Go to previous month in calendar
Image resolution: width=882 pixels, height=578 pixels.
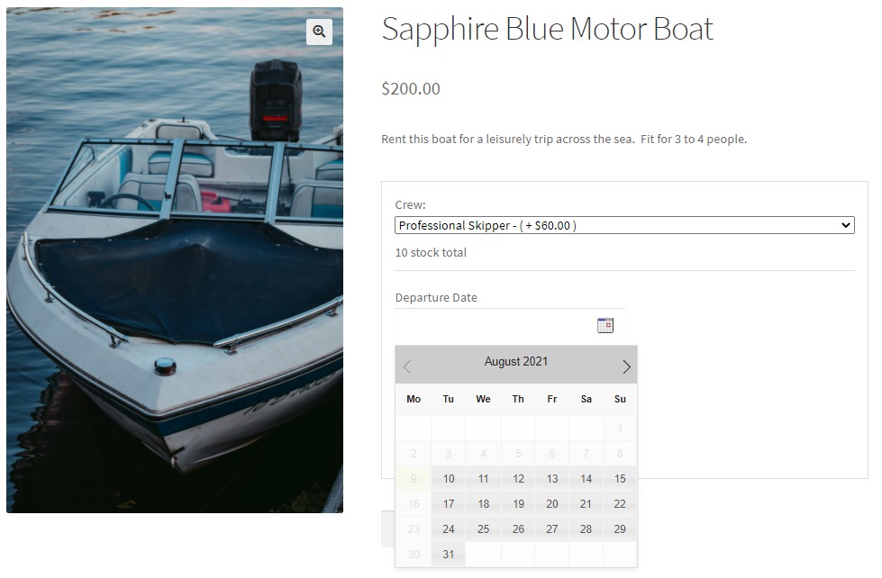point(407,366)
